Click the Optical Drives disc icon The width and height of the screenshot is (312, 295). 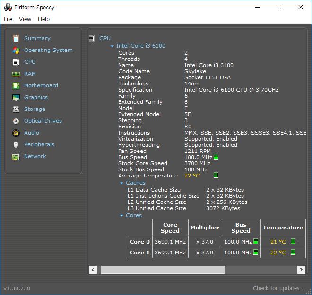pyautogui.click(x=16, y=121)
